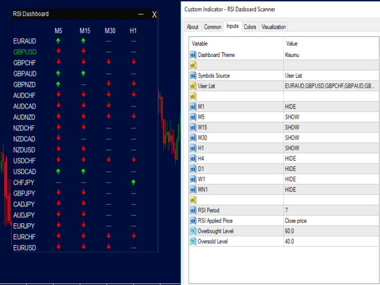Click the User List string icon
The height and width of the screenshot is (285, 380).
[x=193, y=86]
